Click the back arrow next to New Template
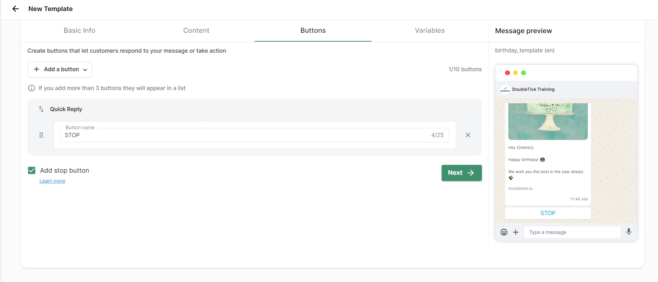This screenshot has width=658, height=282. pos(15,9)
